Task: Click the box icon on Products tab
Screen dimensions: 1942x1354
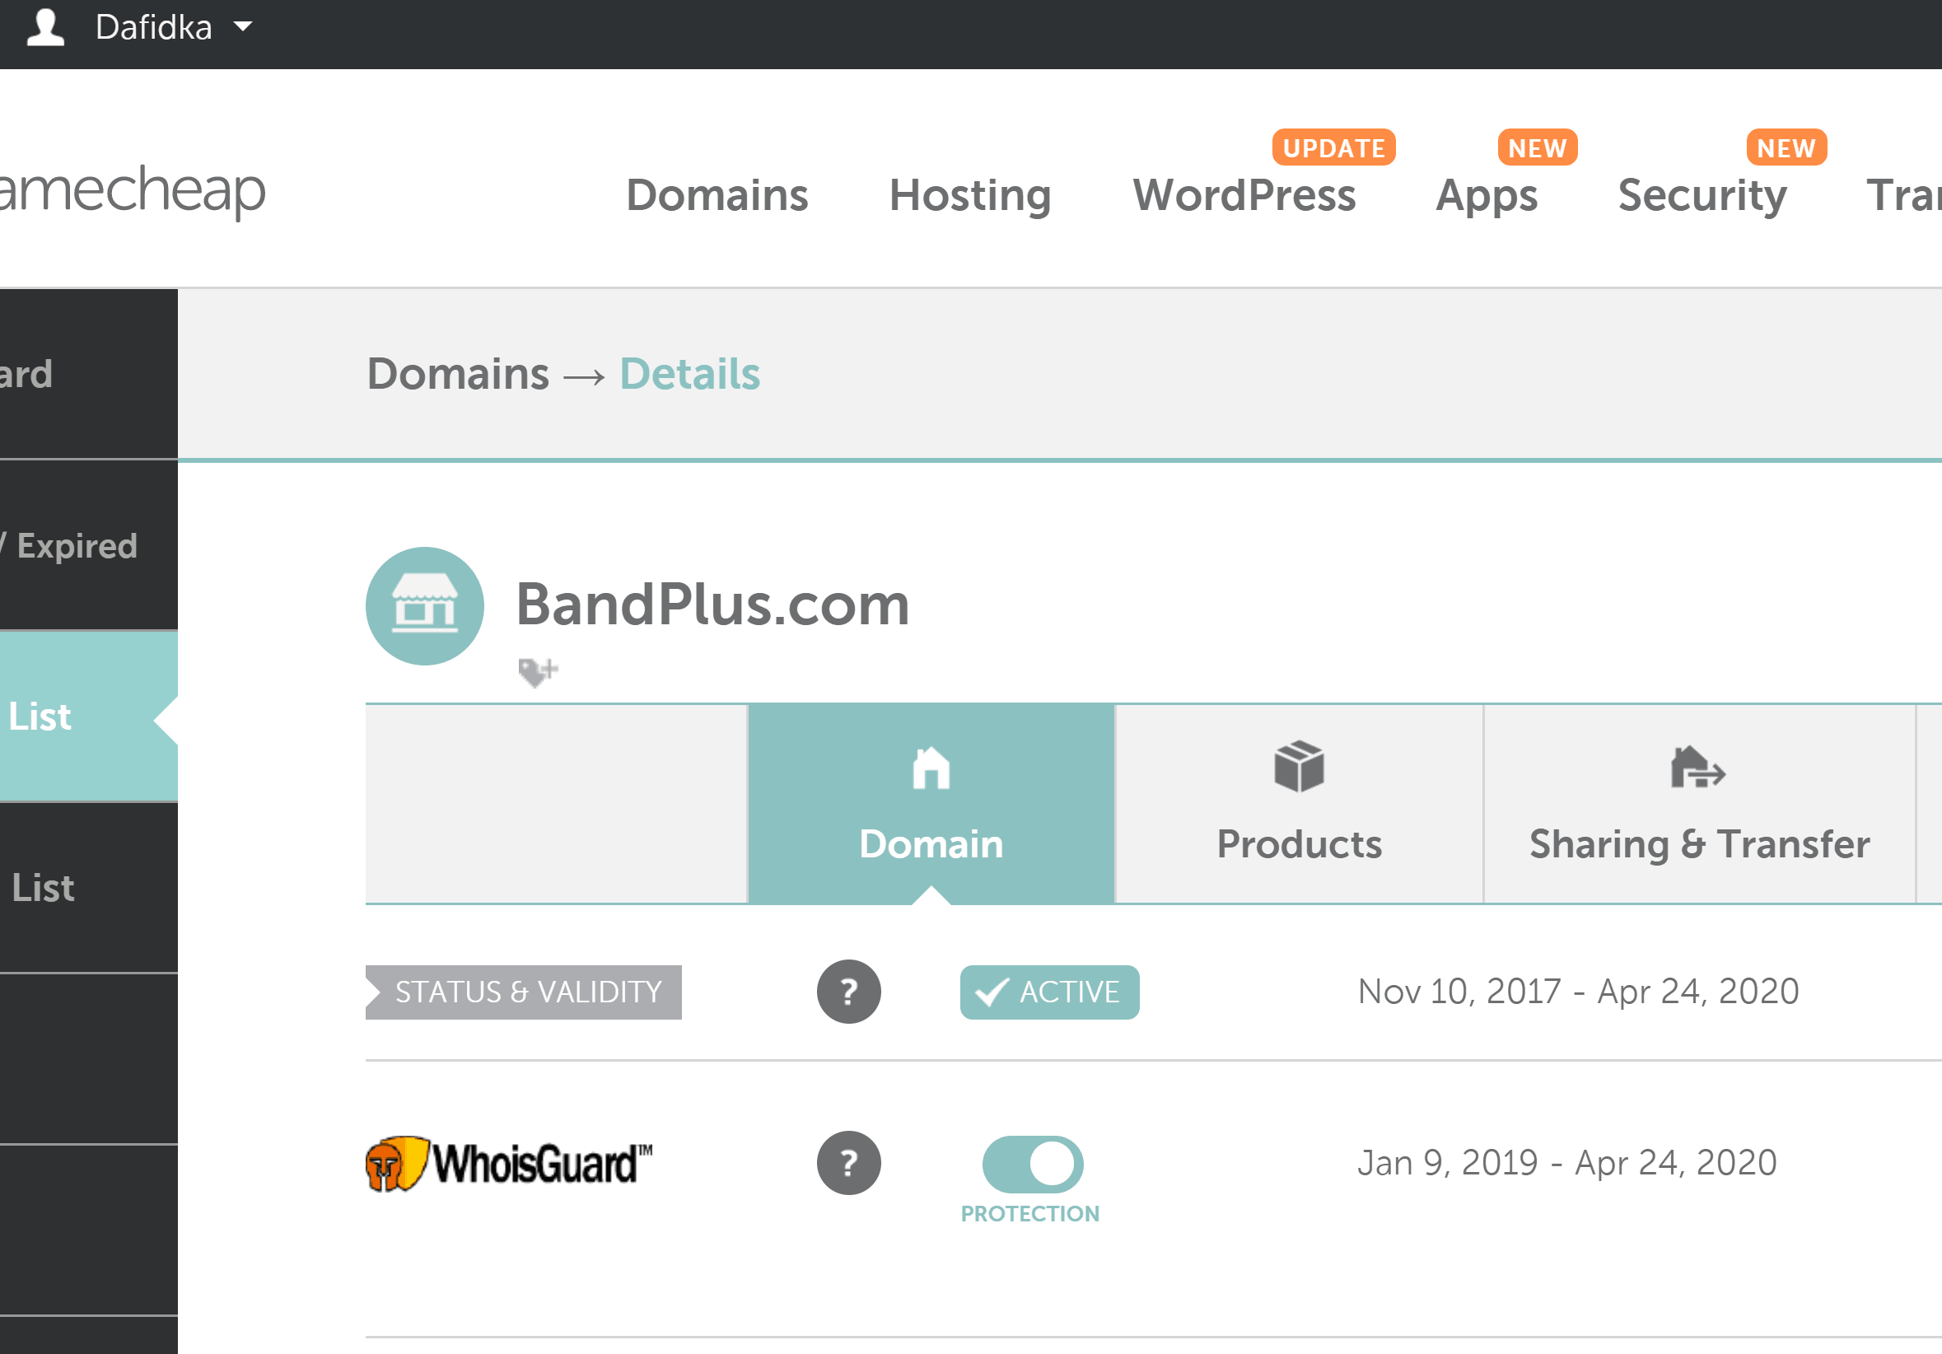Action: 1298,766
